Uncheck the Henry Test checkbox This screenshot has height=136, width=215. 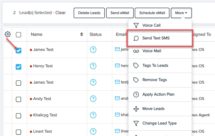[18, 67]
